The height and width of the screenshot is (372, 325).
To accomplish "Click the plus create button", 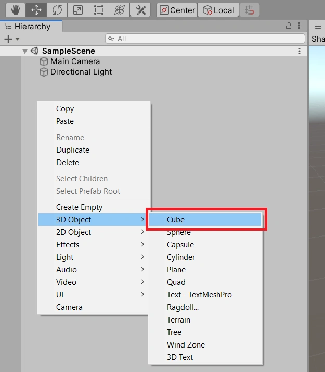I will 8,39.
